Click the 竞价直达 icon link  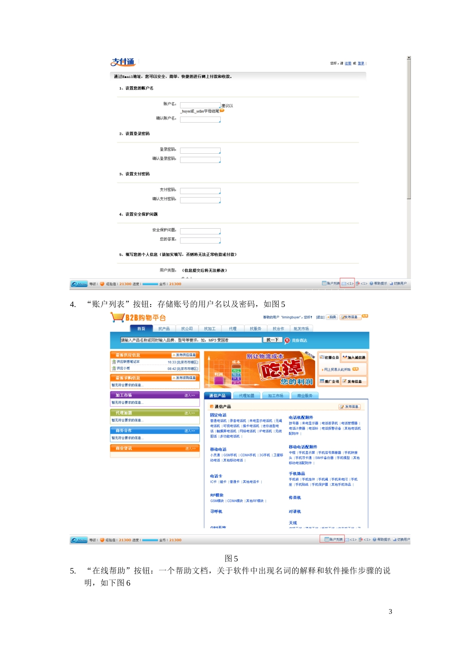click(296, 340)
